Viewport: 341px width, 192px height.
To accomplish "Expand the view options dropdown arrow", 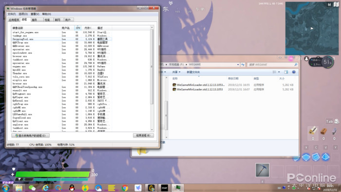I will (x=279, y=72).
